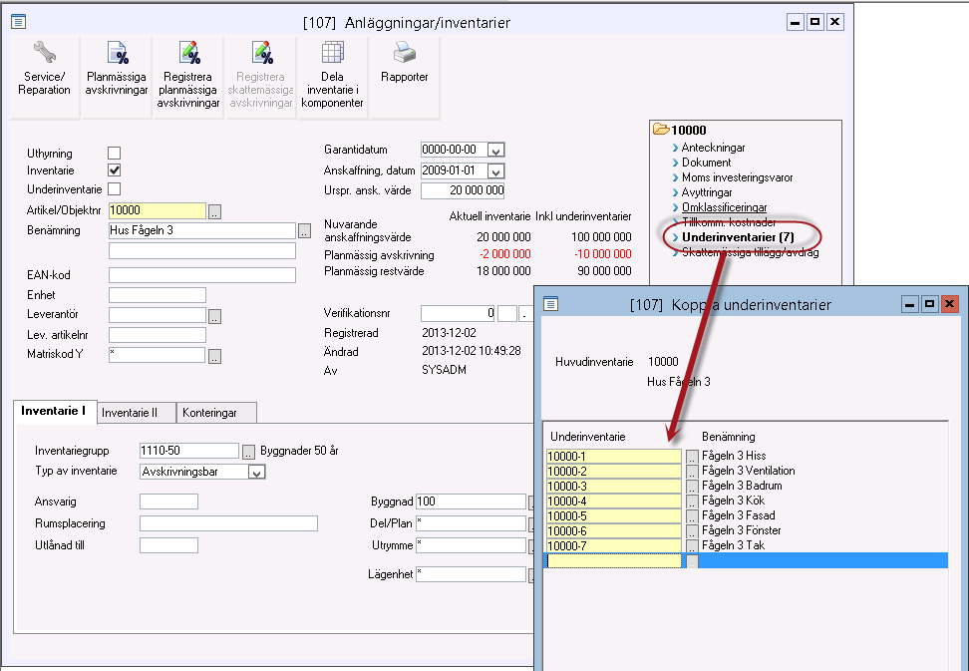Open the Garantidatum date dropdown
The image size is (969, 671).
coord(495,151)
